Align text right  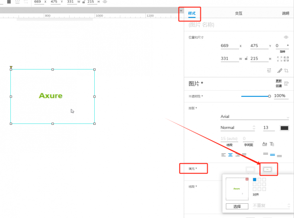pyautogui.click(x=237, y=155)
